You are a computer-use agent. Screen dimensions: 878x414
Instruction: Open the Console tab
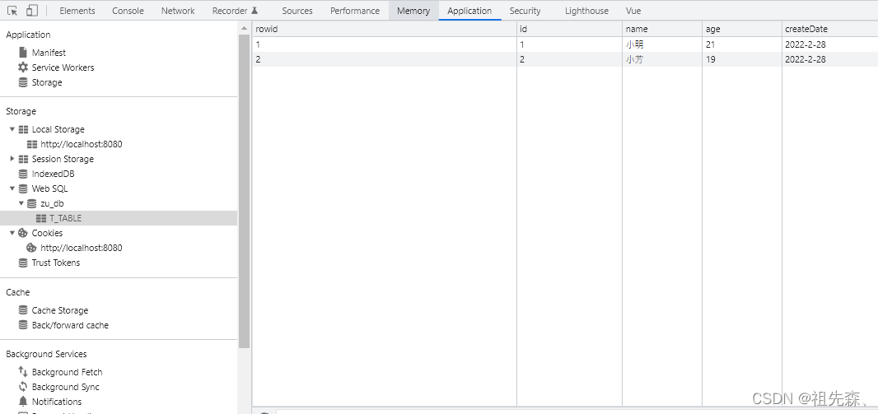coord(128,11)
